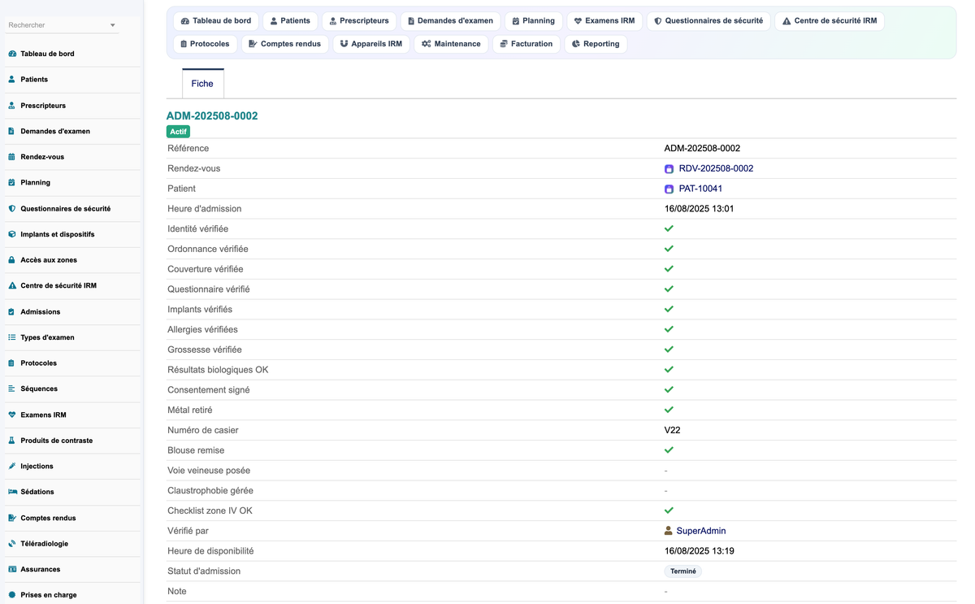
Task: Click the Examens IRM heartbeat icon in sidebar
Action: coord(12,415)
